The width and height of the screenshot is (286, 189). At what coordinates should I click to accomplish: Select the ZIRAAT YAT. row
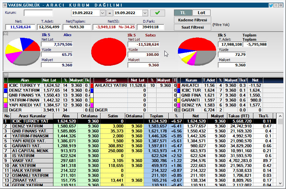coord(139,180)
